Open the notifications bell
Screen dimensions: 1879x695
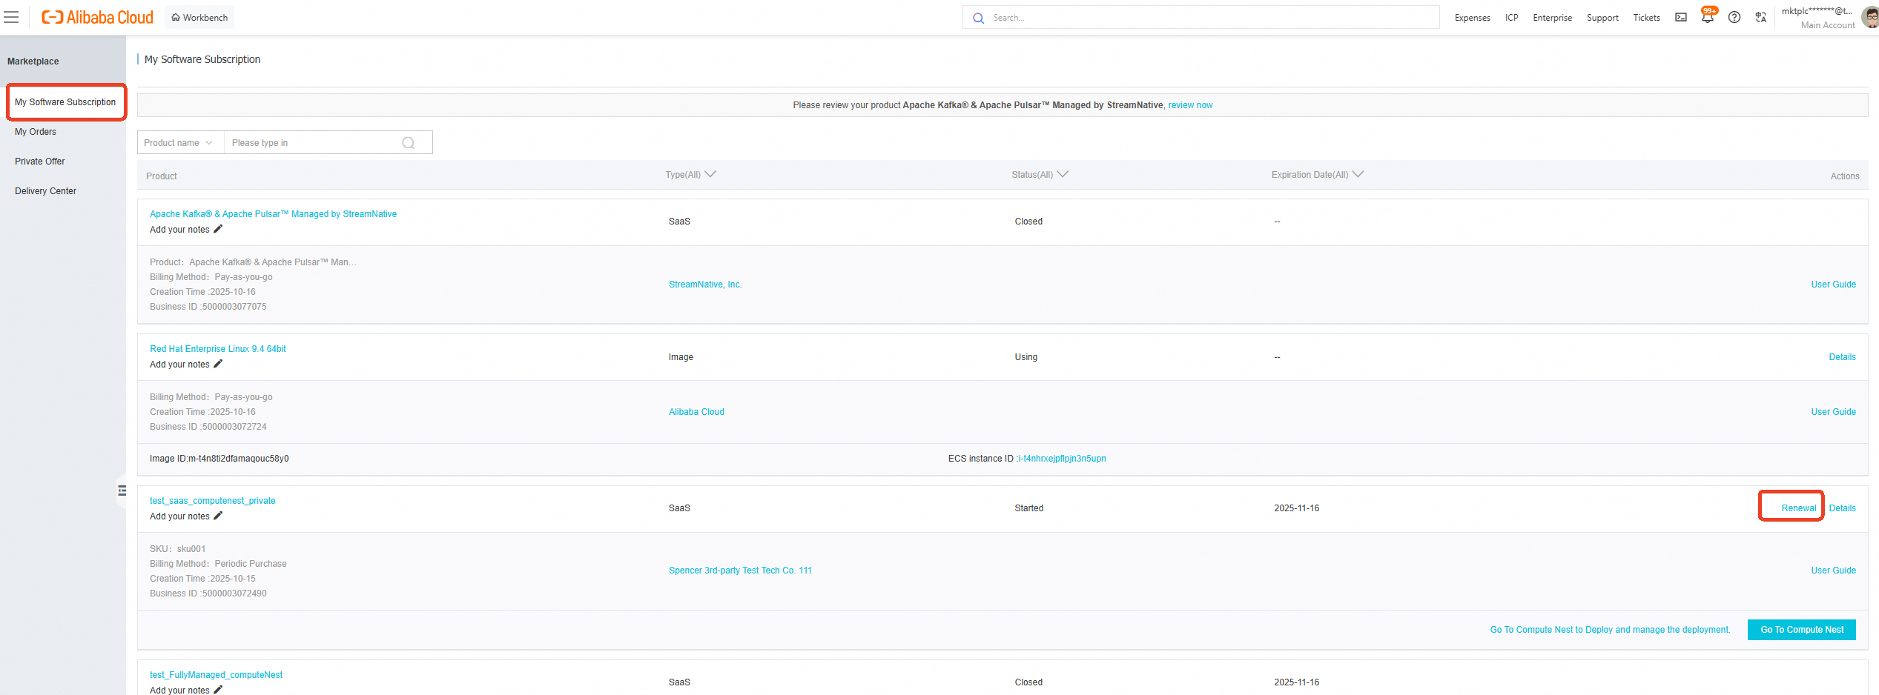click(x=1708, y=17)
